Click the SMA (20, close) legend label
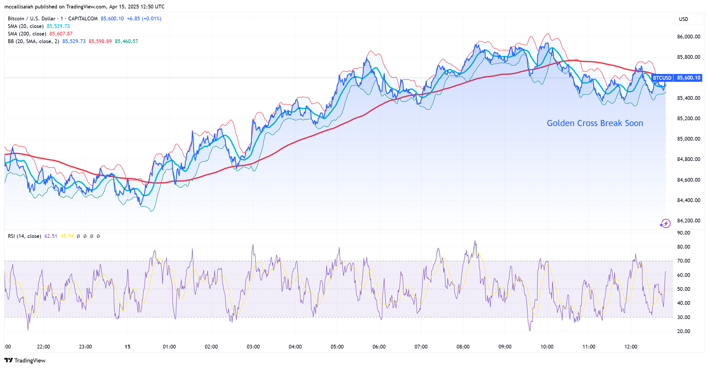 [x=26, y=26]
